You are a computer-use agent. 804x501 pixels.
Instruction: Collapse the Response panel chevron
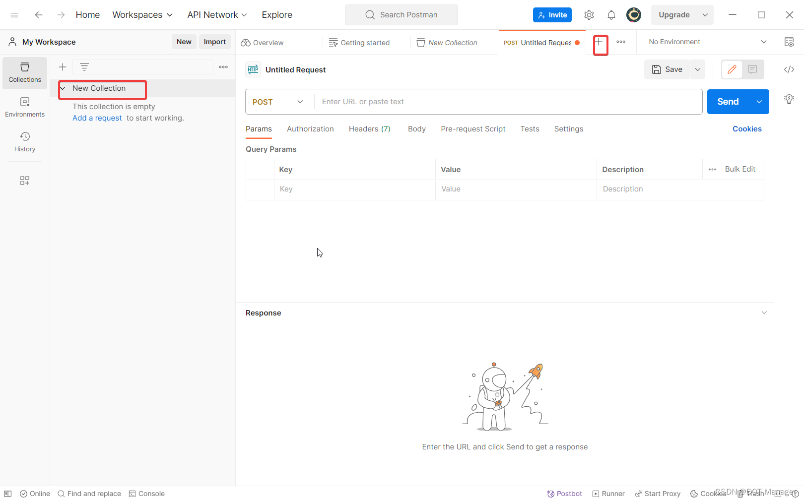764,313
